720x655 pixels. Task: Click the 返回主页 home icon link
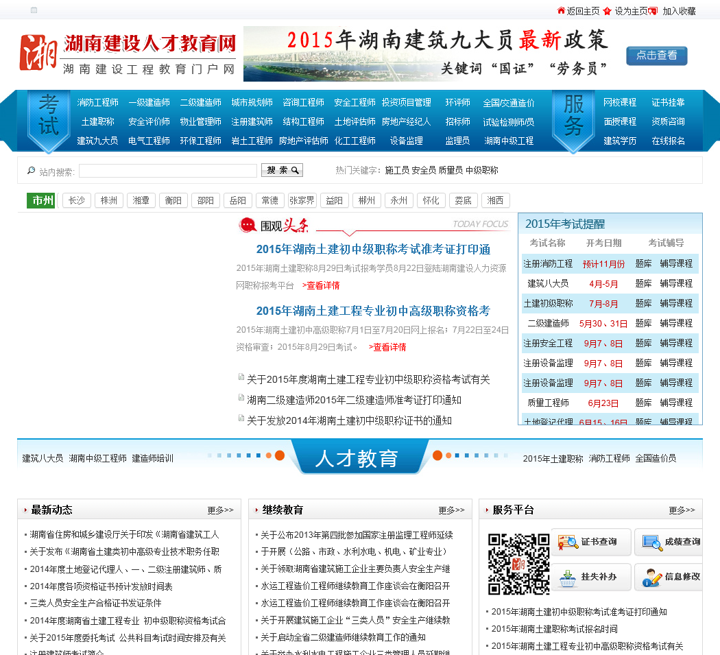(x=578, y=11)
